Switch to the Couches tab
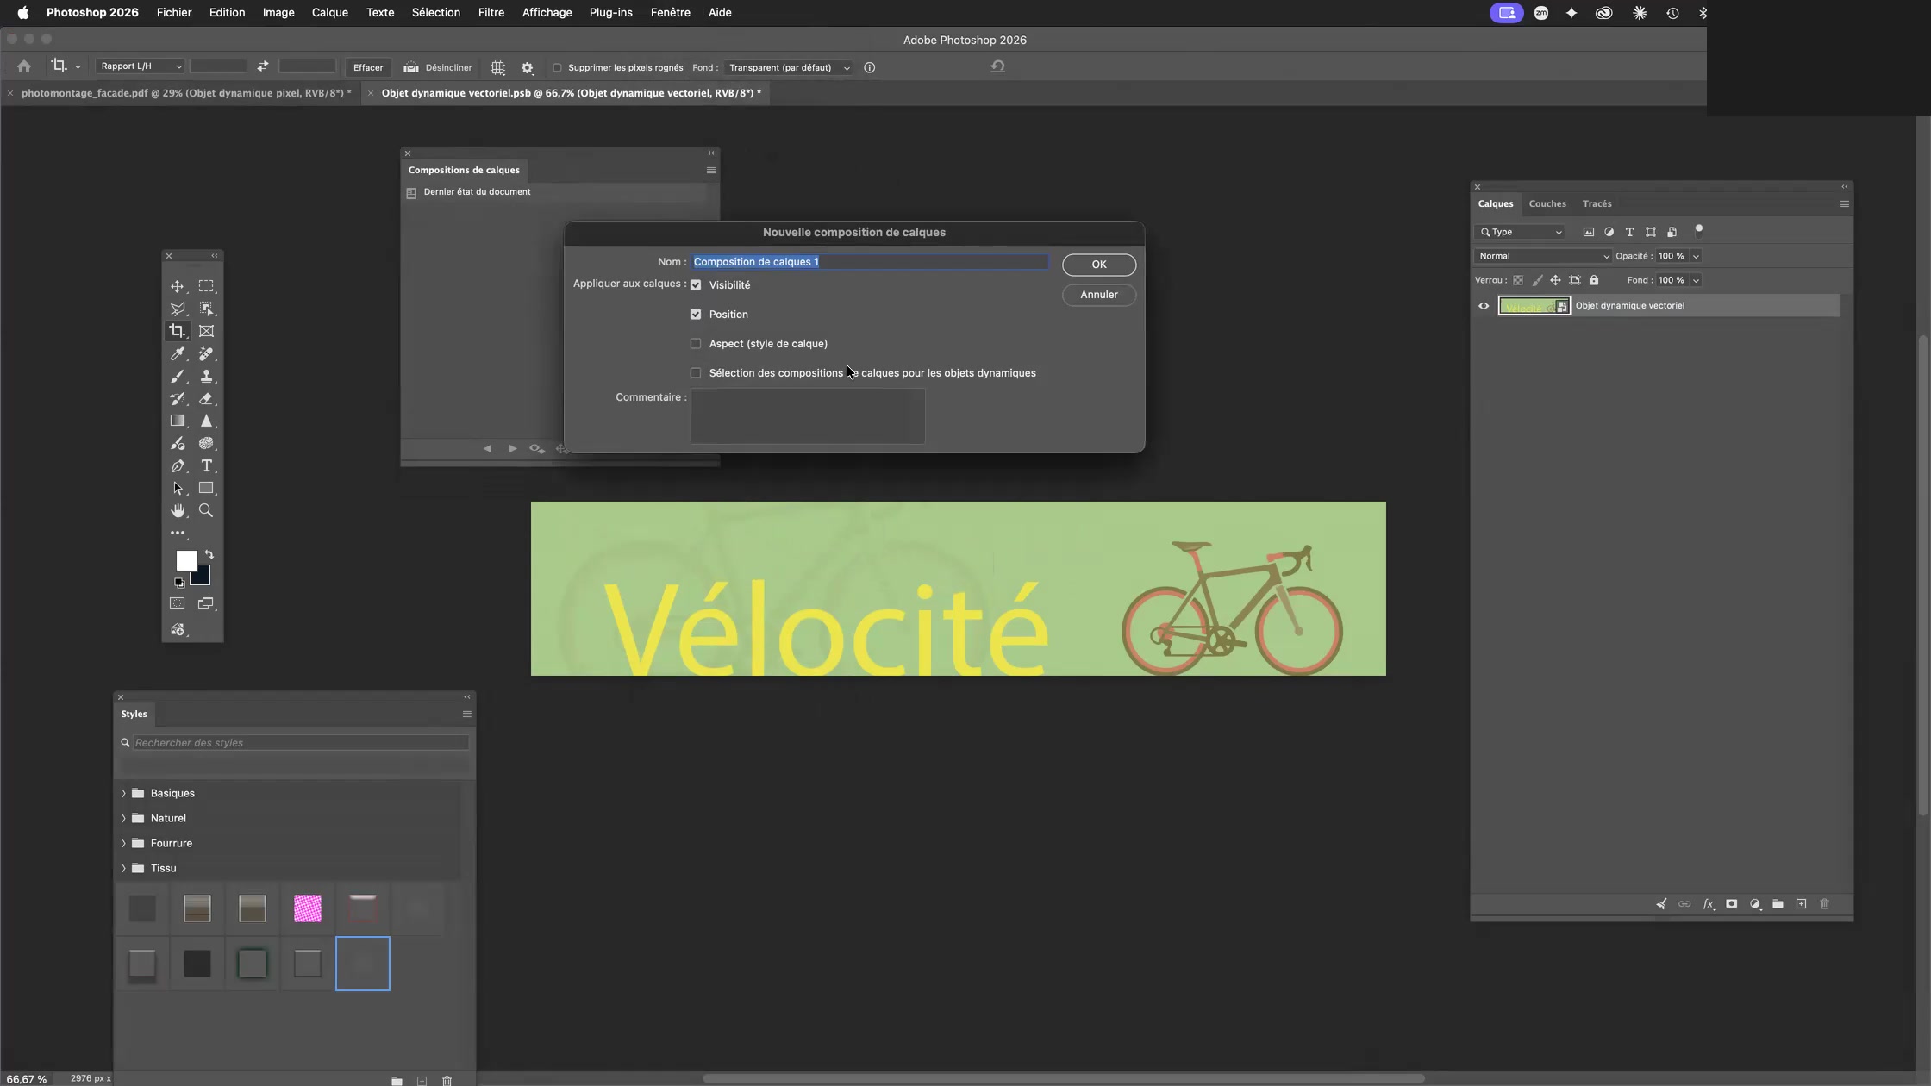The image size is (1931, 1086). click(1547, 204)
